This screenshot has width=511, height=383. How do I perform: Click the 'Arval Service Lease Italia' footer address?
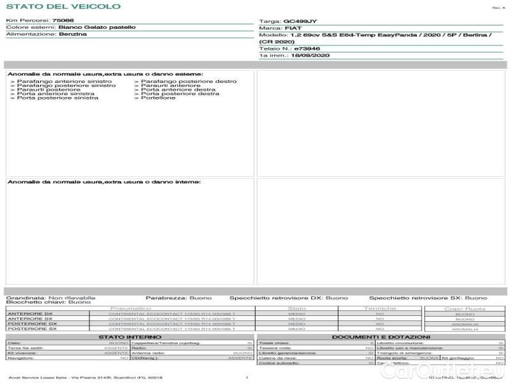(x=86, y=378)
